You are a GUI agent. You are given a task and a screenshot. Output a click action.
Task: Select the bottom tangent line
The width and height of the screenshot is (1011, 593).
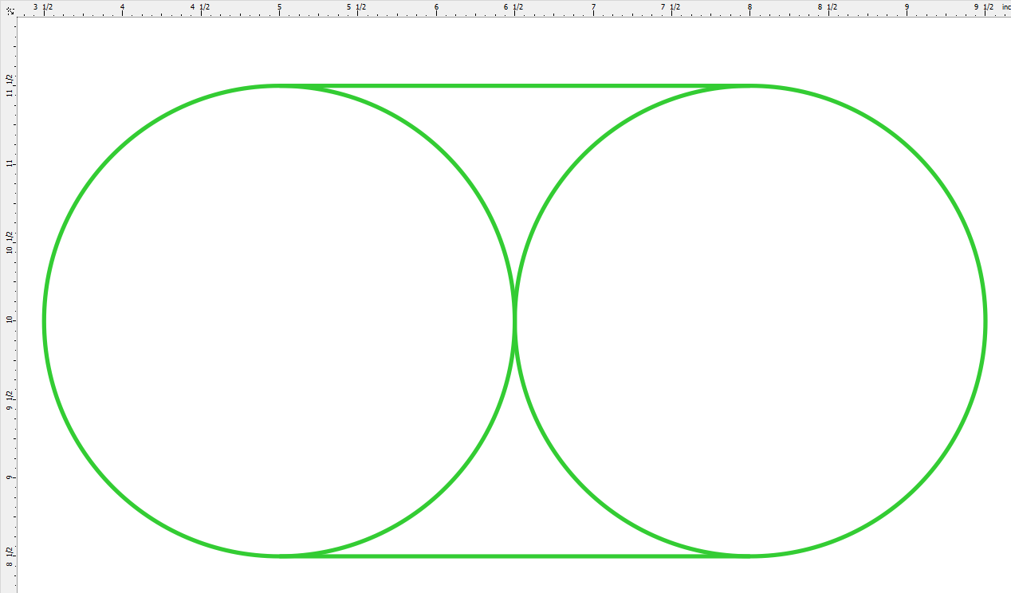513,556
